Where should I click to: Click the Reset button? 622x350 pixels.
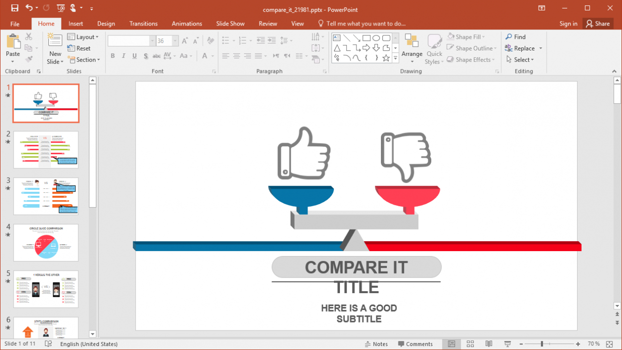[x=79, y=48]
